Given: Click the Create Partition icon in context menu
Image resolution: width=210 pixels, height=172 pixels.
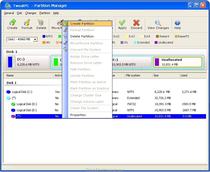Looking at the screenshot, I should 66,24.
